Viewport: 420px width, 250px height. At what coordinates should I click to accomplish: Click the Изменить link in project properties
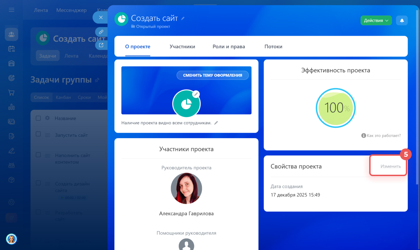click(x=391, y=166)
